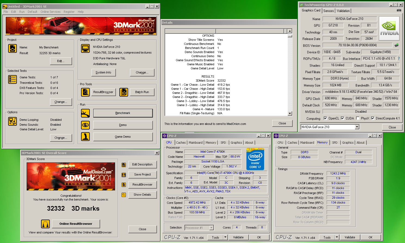
Task: Click the monitor icon in Display and CPU Settings
Action: click(x=85, y=48)
